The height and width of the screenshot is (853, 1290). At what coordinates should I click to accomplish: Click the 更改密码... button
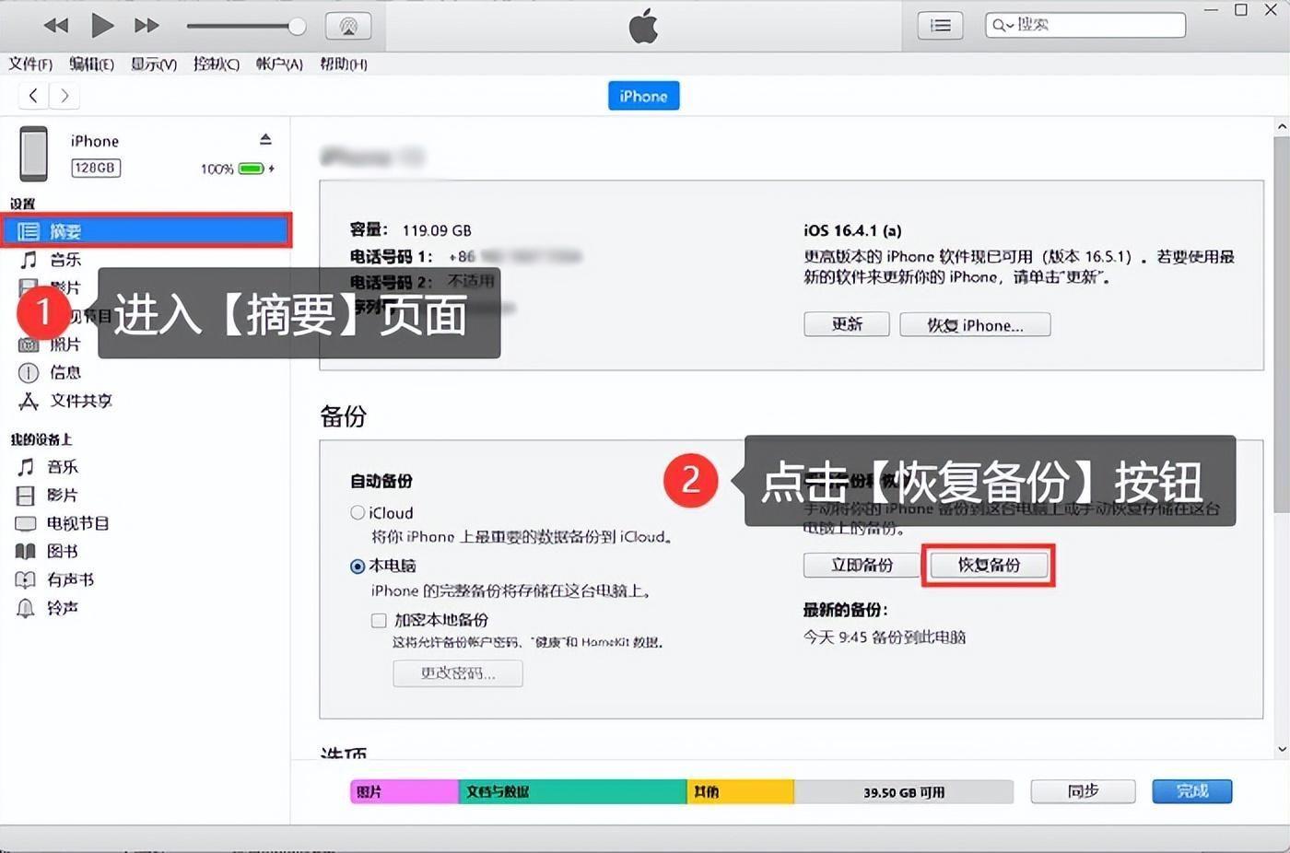(458, 673)
